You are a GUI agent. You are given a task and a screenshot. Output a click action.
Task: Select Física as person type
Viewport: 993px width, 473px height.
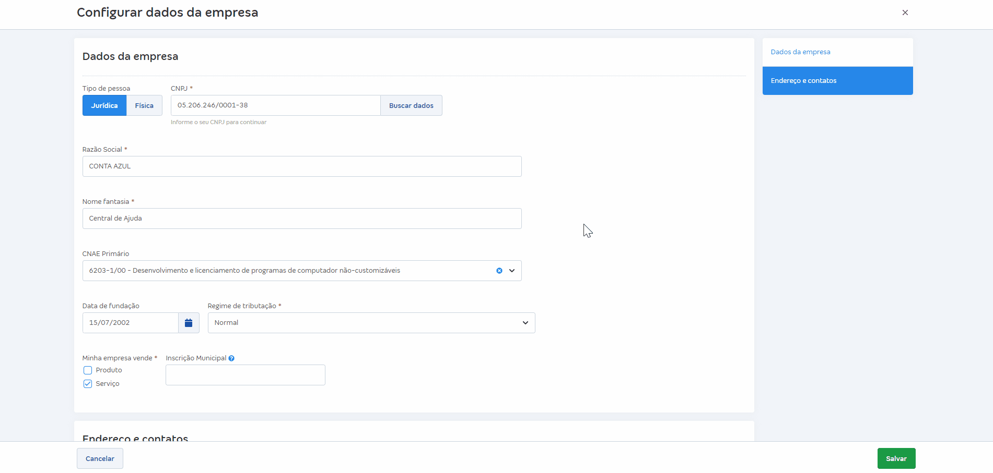point(144,105)
